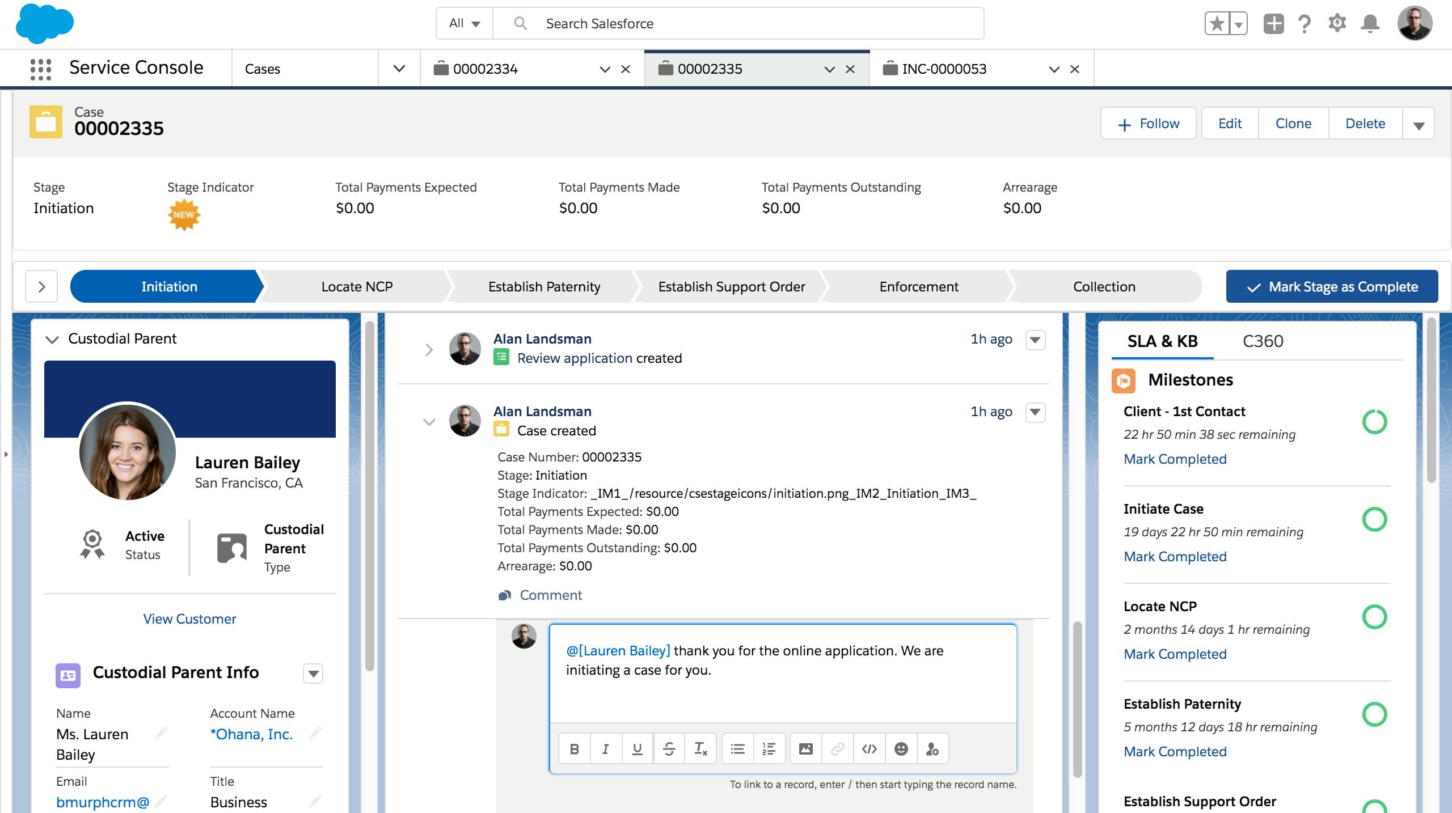Switch to the C360 tab
Viewport: 1452px width, 813px height.
[x=1263, y=341]
